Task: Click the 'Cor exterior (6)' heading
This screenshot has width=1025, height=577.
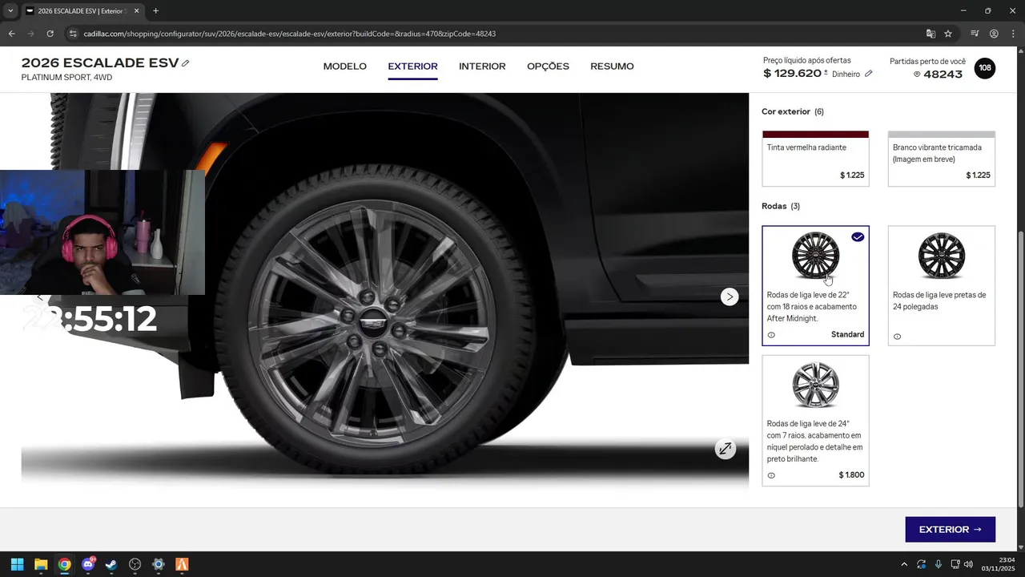Action: click(793, 111)
